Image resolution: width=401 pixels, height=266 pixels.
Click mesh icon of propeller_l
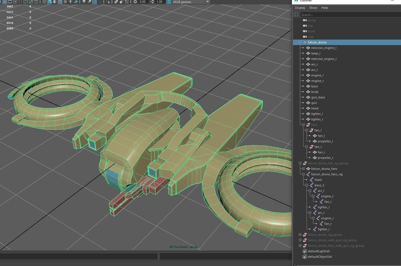pos(315,141)
